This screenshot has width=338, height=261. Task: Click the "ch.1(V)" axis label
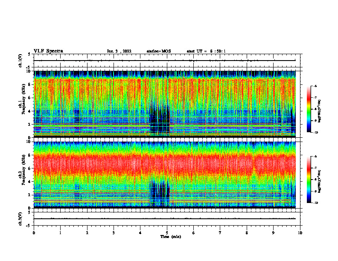click(x=20, y=61)
